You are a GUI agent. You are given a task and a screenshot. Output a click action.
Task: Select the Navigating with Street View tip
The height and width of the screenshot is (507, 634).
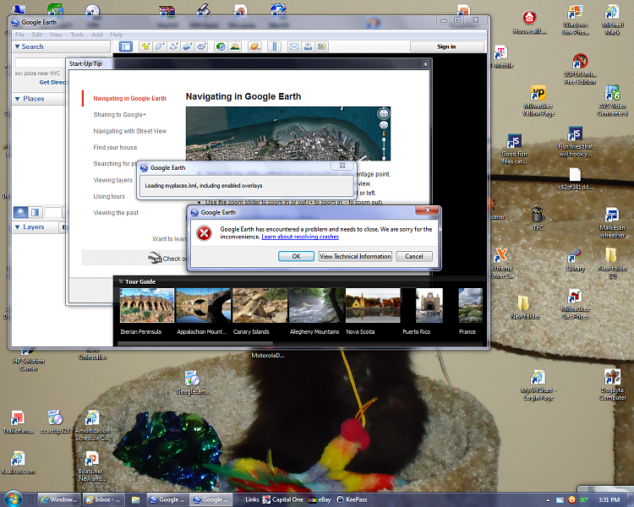point(130,131)
